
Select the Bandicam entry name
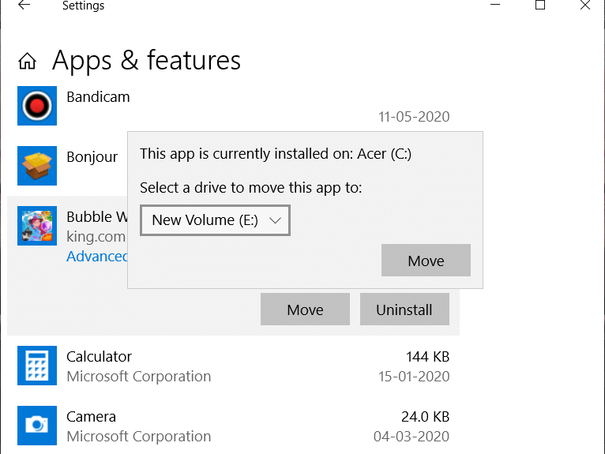click(x=98, y=97)
